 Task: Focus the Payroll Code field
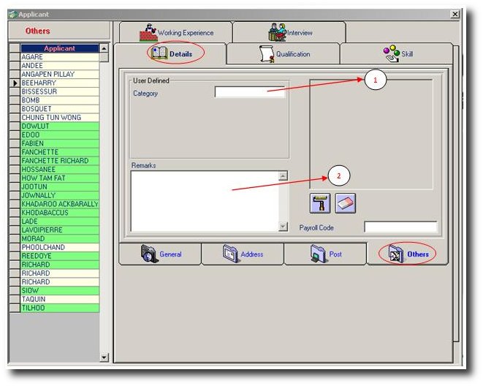[x=400, y=227]
